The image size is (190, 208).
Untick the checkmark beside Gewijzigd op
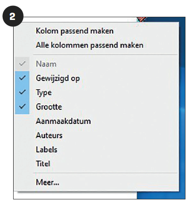(x=22, y=78)
